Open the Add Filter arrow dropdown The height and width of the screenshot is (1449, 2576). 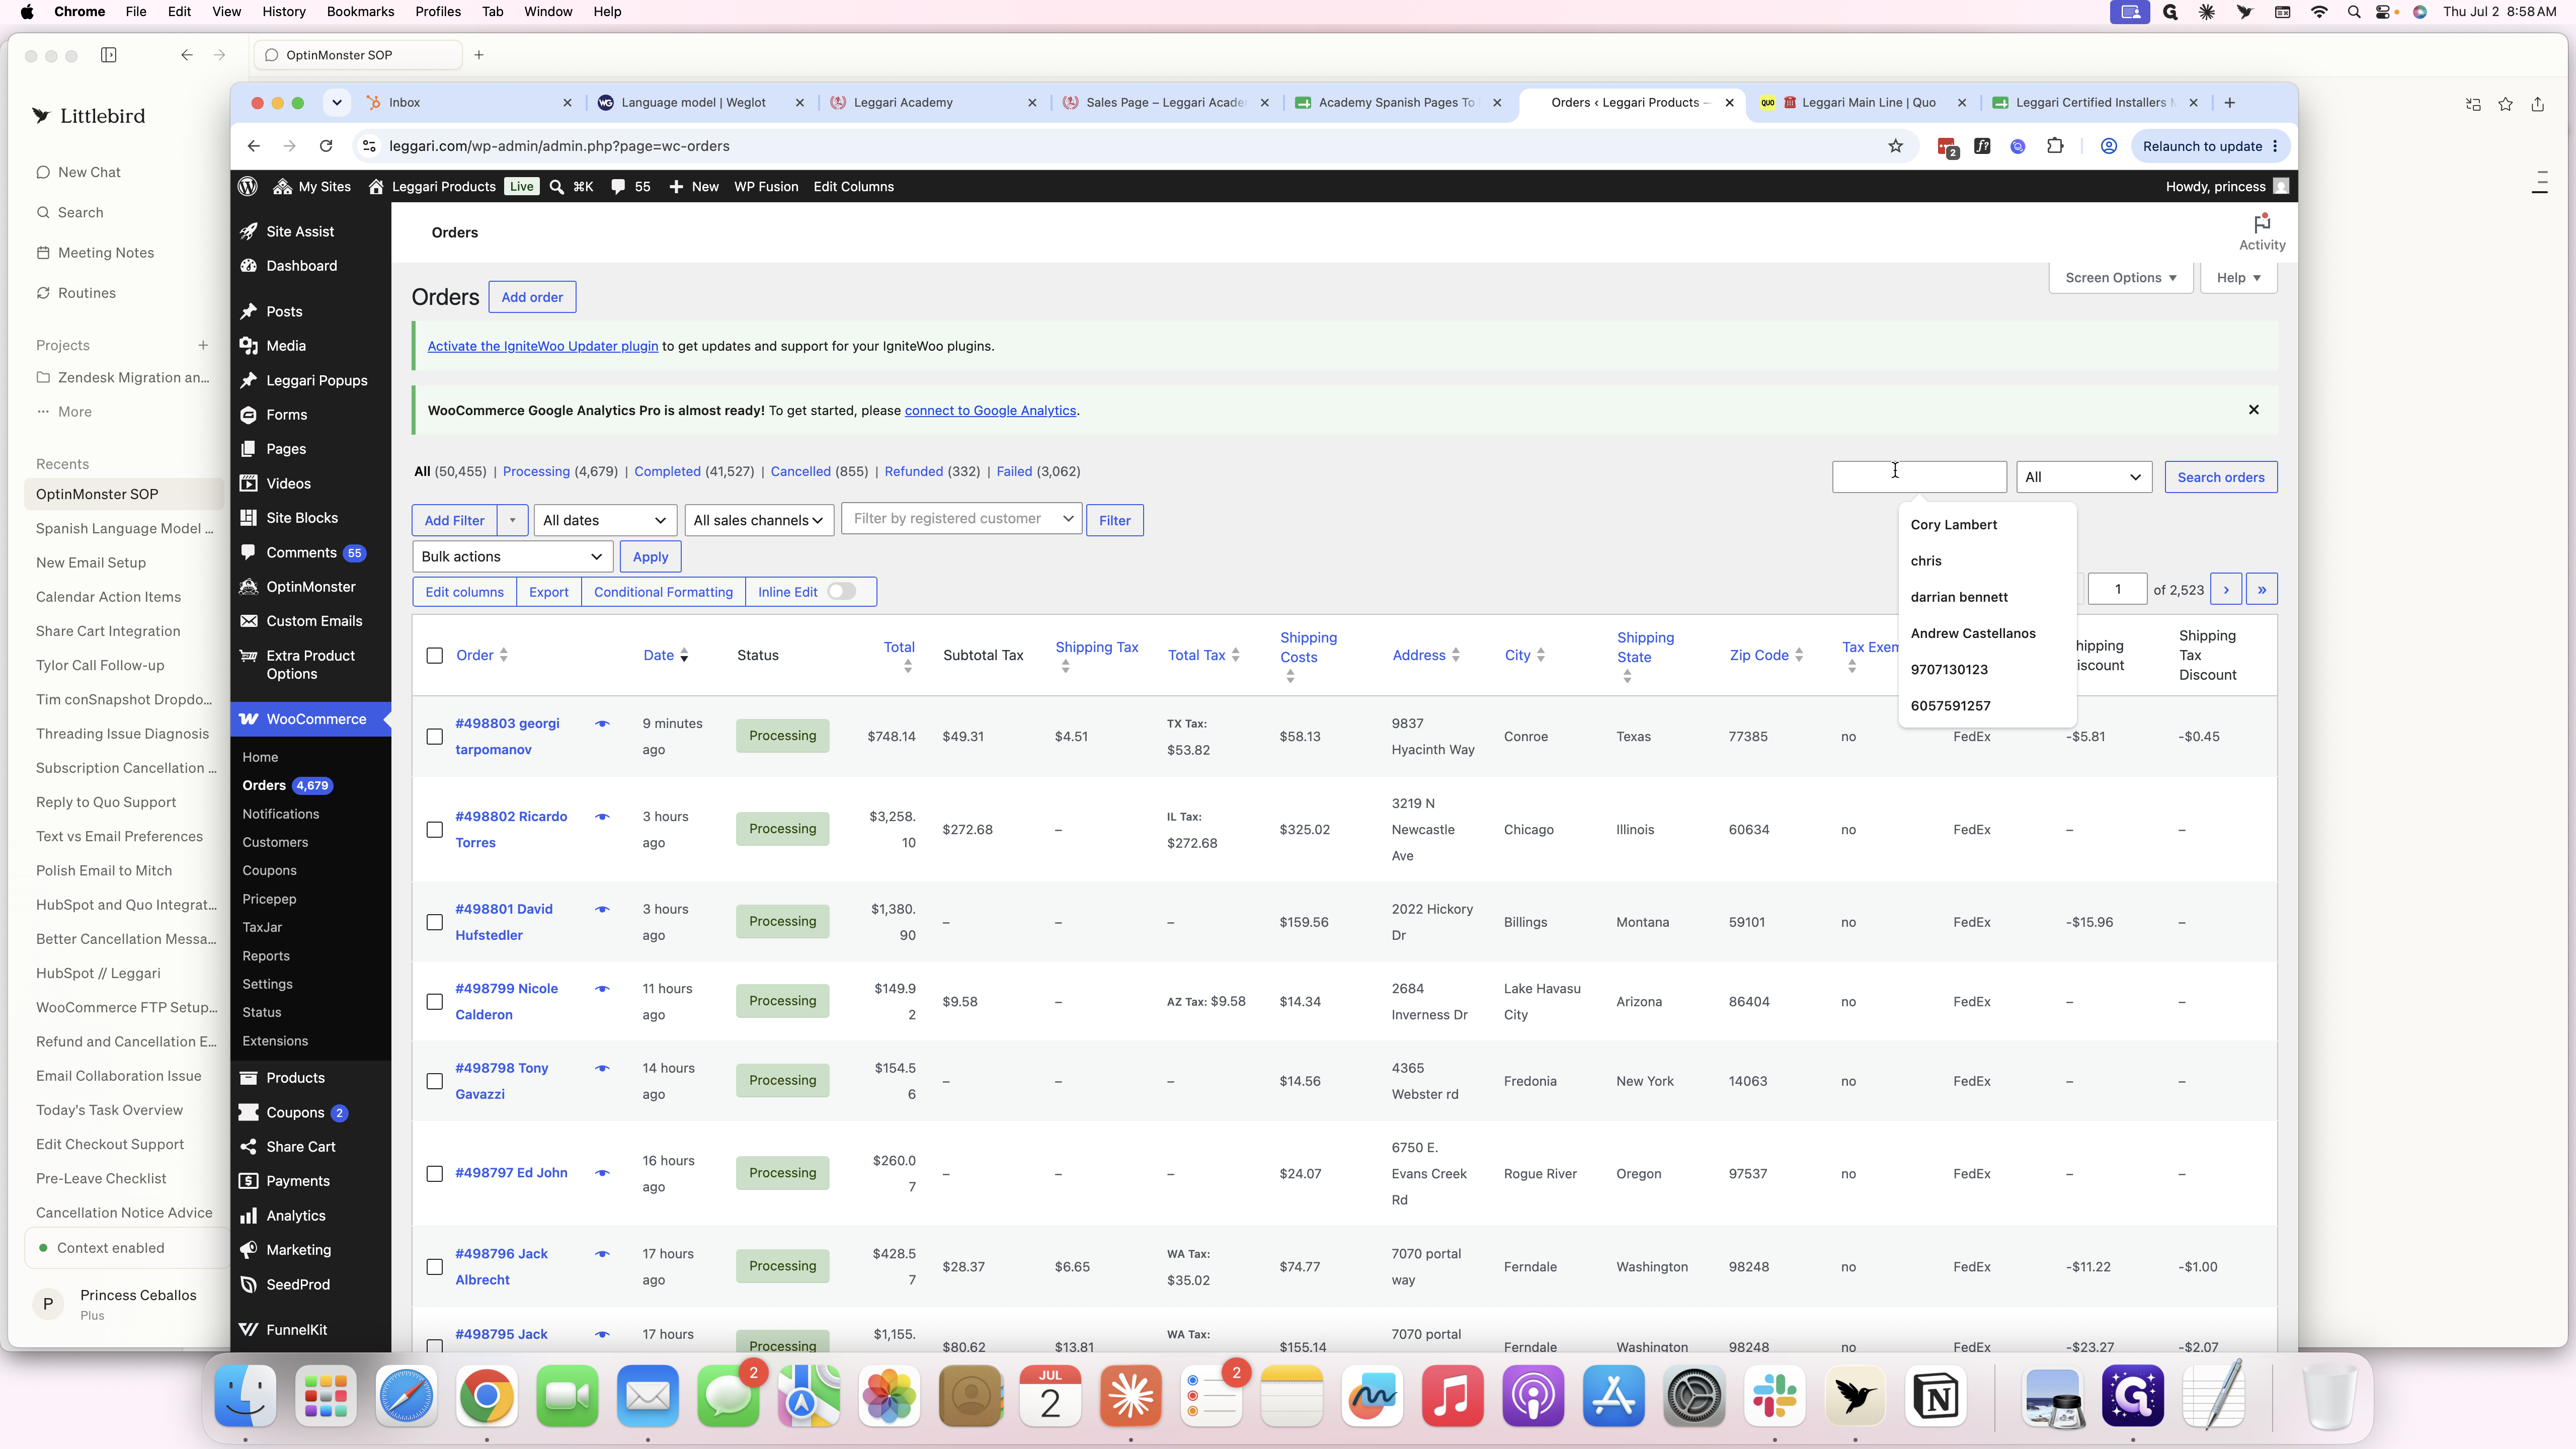tap(512, 520)
